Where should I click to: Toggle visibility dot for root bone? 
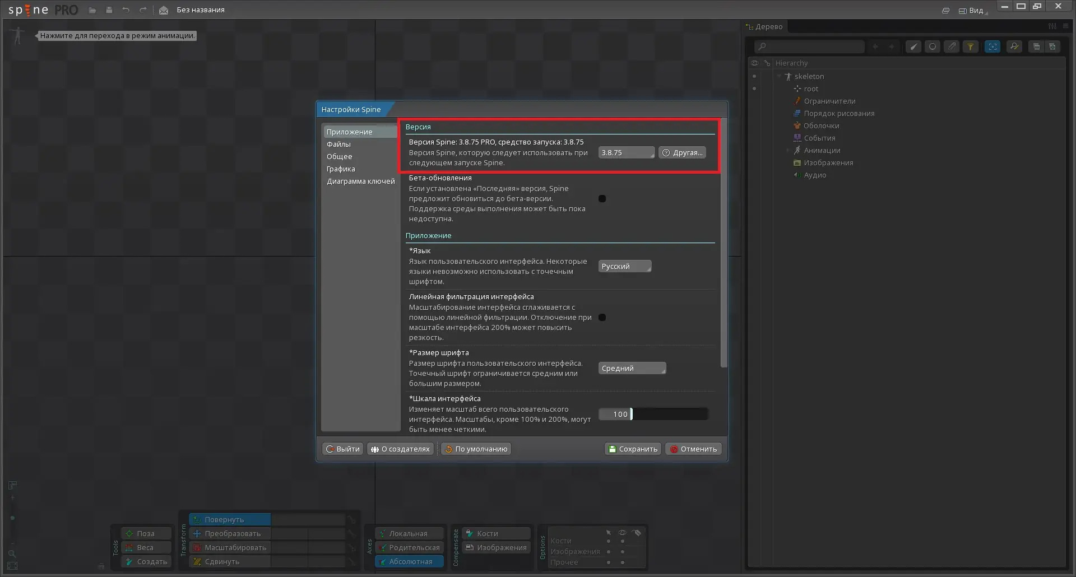tap(754, 89)
